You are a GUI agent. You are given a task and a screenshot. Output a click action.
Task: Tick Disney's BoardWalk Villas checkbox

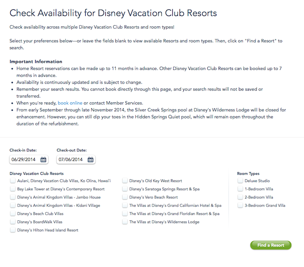[x=13, y=222]
